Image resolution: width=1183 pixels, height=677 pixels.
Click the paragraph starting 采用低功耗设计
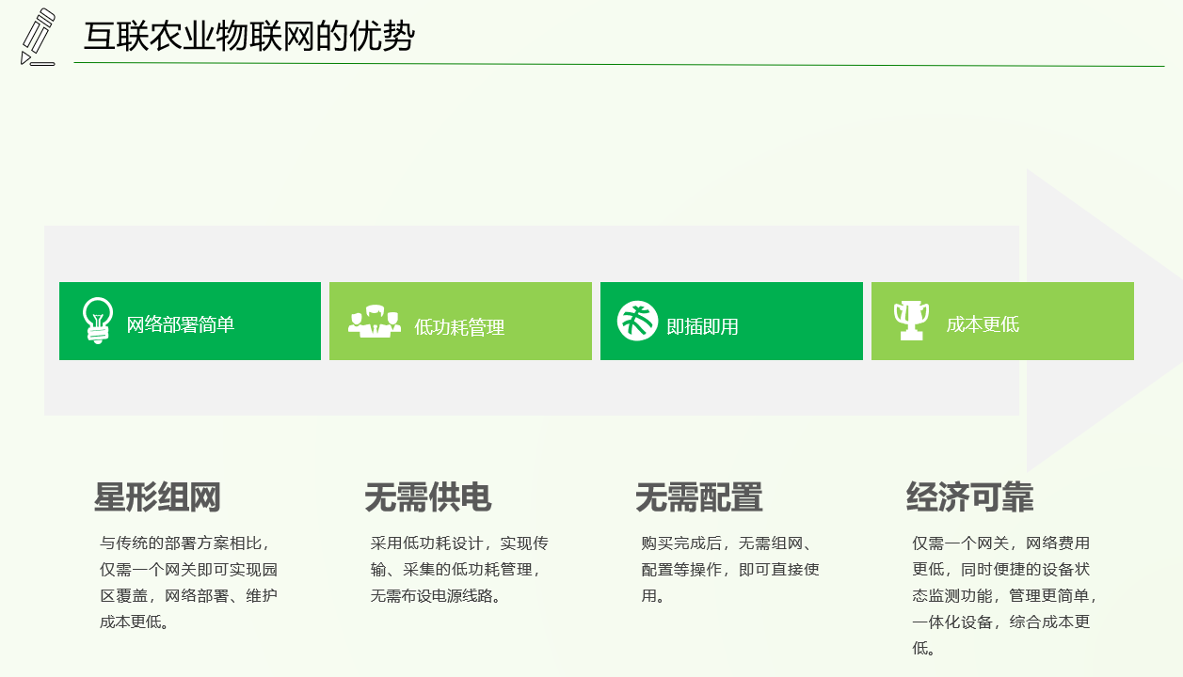[459, 569]
